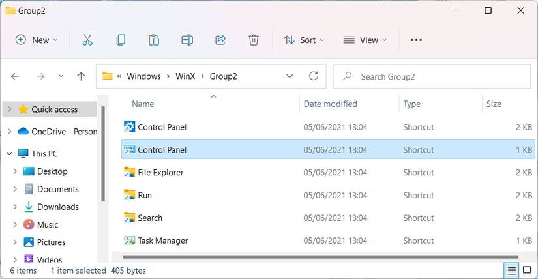Sort by the Type column header
This screenshot has height=279, width=538.
coord(411,104)
